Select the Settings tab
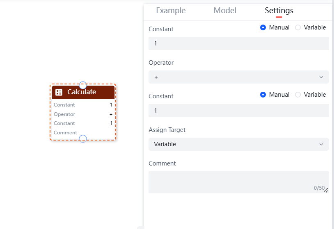This screenshot has width=334, height=229. (x=279, y=11)
